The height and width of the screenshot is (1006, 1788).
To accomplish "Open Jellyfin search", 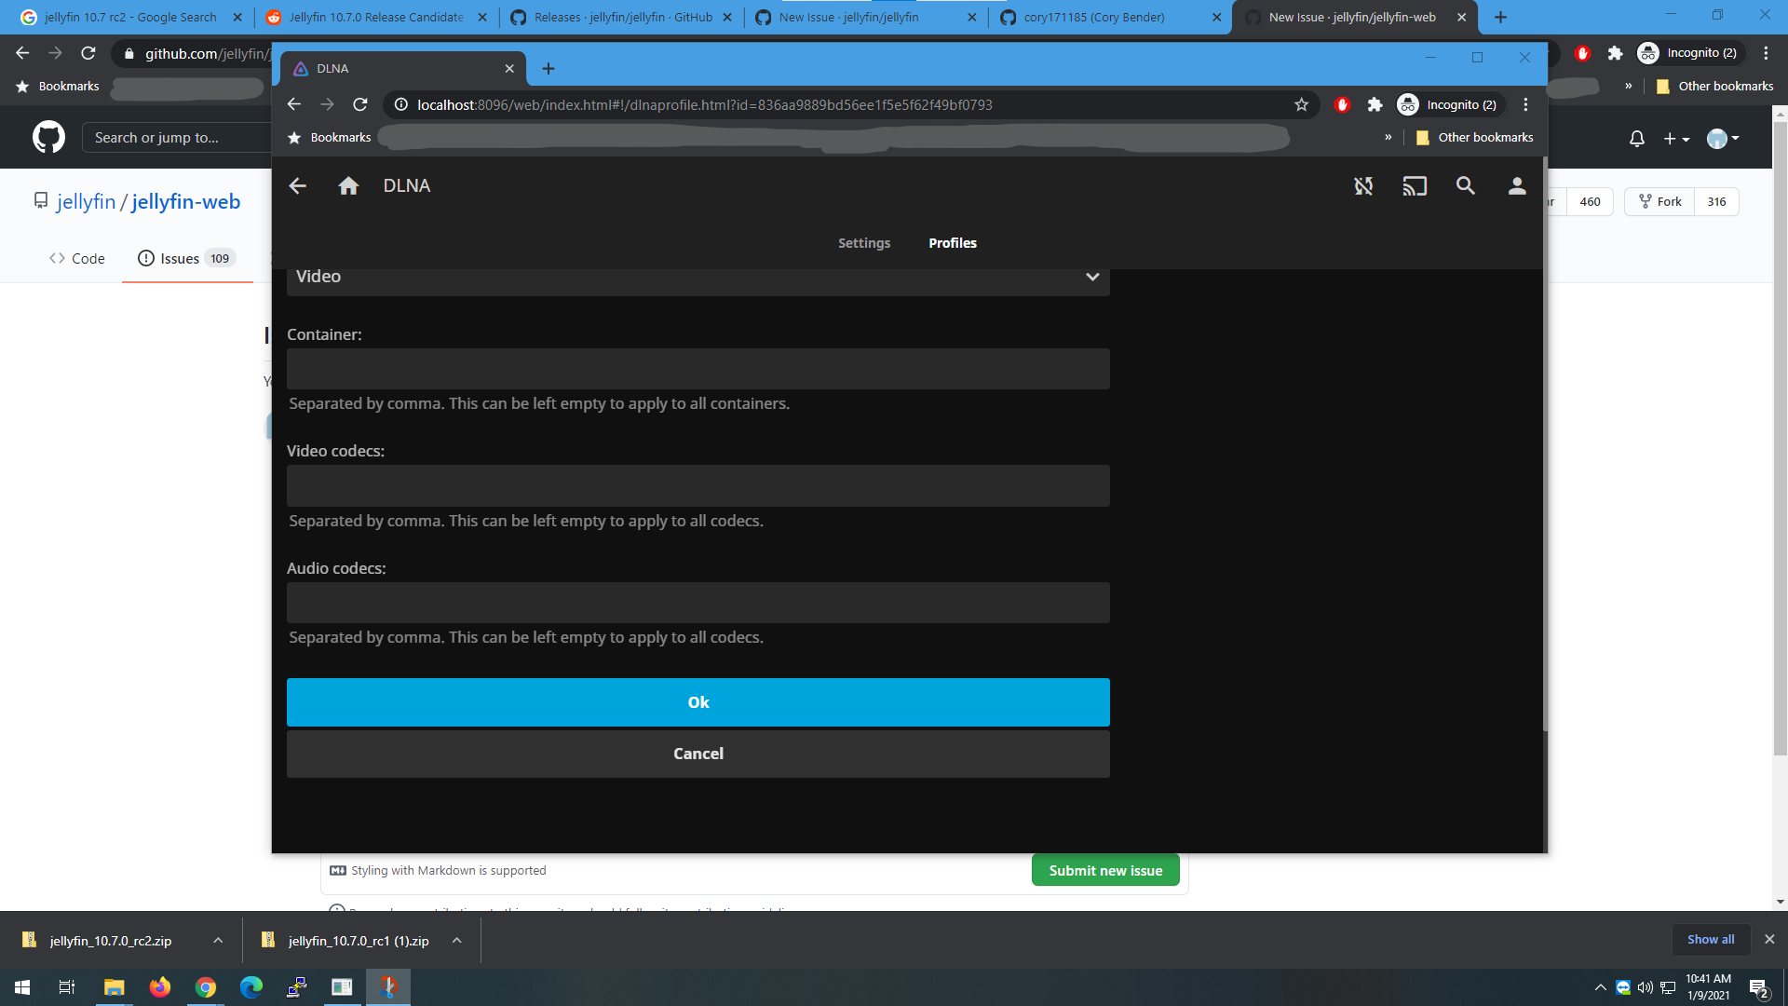I will pos(1466,185).
